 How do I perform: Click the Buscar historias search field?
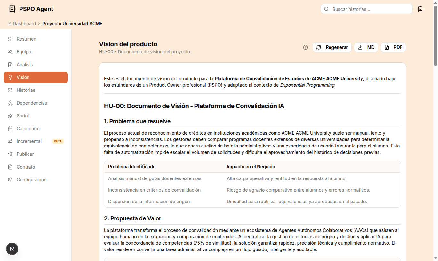tap(366, 9)
